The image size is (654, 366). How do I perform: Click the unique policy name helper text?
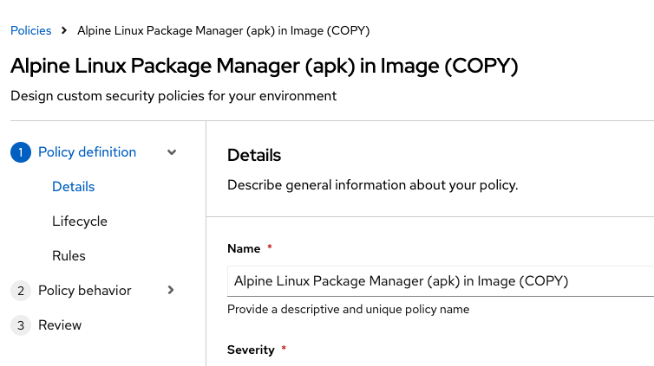click(x=348, y=309)
